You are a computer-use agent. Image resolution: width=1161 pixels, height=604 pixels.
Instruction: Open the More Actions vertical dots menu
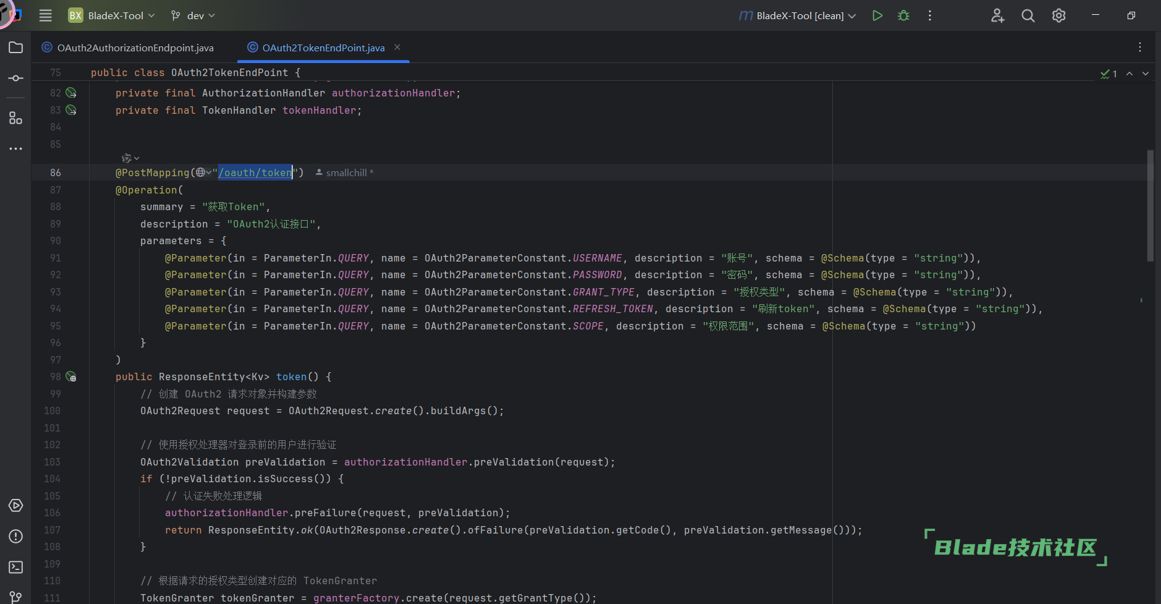pos(930,15)
